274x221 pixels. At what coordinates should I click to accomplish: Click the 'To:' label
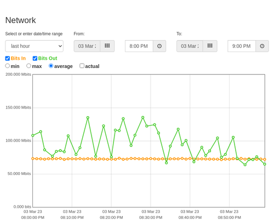click(179, 34)
